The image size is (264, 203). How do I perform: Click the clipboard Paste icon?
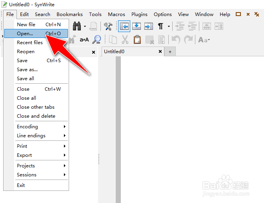(137, 40)
